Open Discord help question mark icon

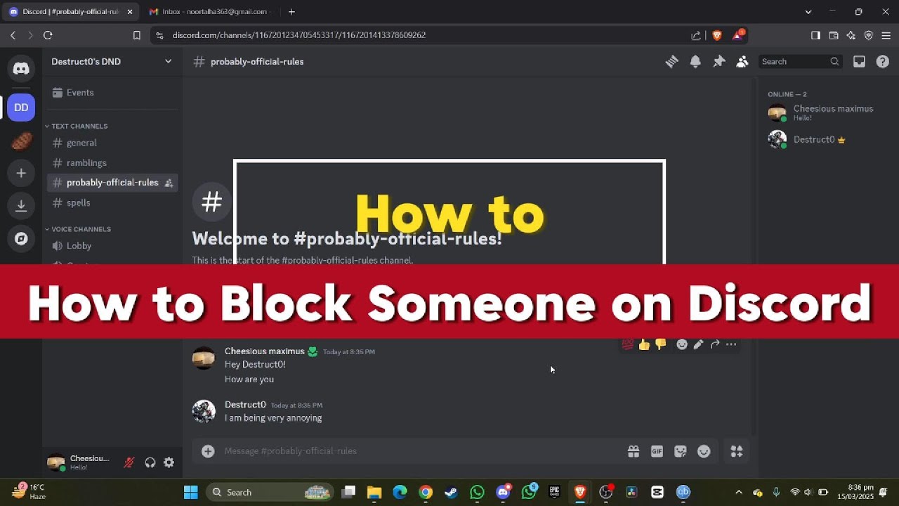click(883, 62)
